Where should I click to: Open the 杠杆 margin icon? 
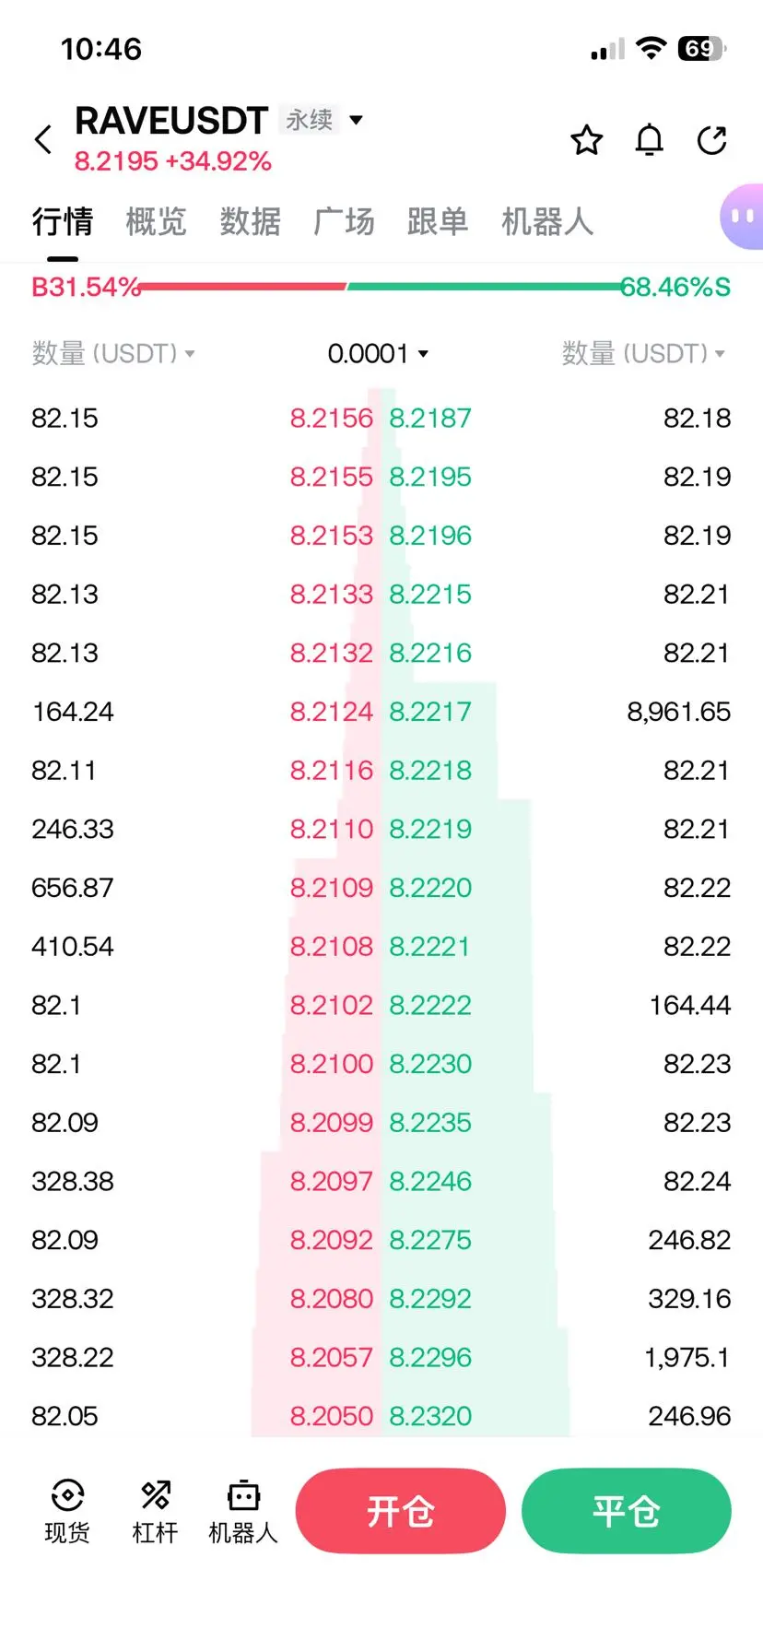coord(155,1512)
